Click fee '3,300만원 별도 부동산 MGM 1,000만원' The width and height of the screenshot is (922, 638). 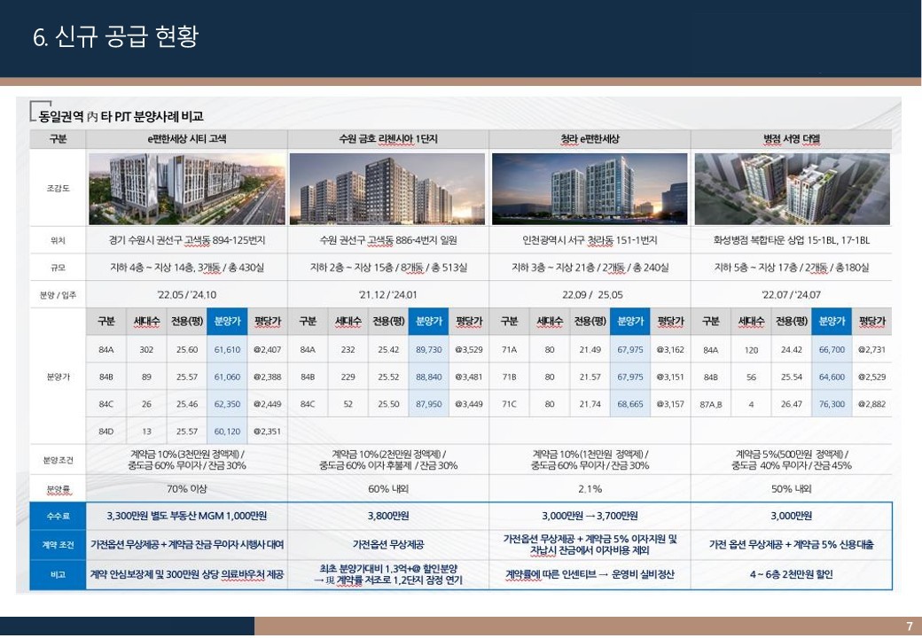tap(187, 516)
